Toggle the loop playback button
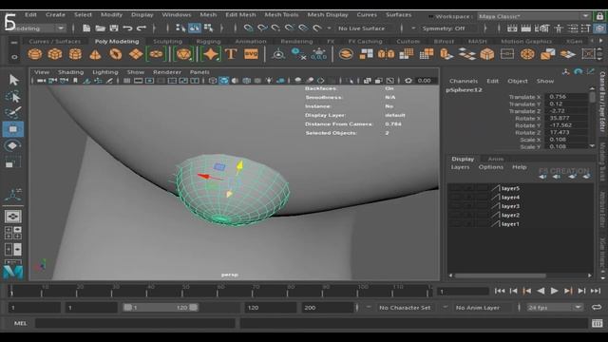This screenshot has width=608, height=342. (x=597, y=307)
